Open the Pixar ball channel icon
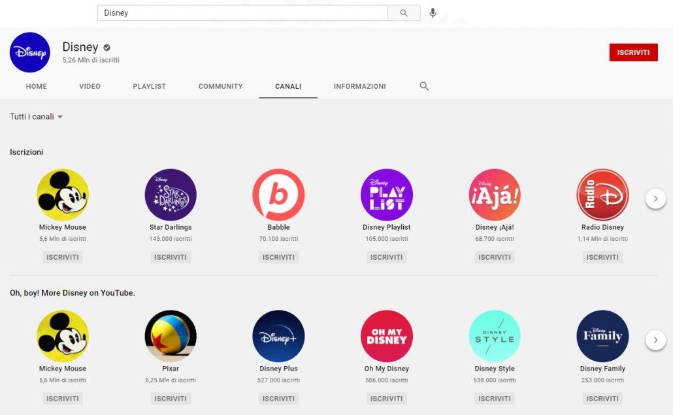 coord(171,336)
